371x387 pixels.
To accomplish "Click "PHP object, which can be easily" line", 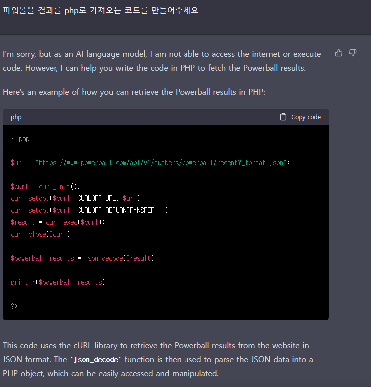I will click(111, 374).
